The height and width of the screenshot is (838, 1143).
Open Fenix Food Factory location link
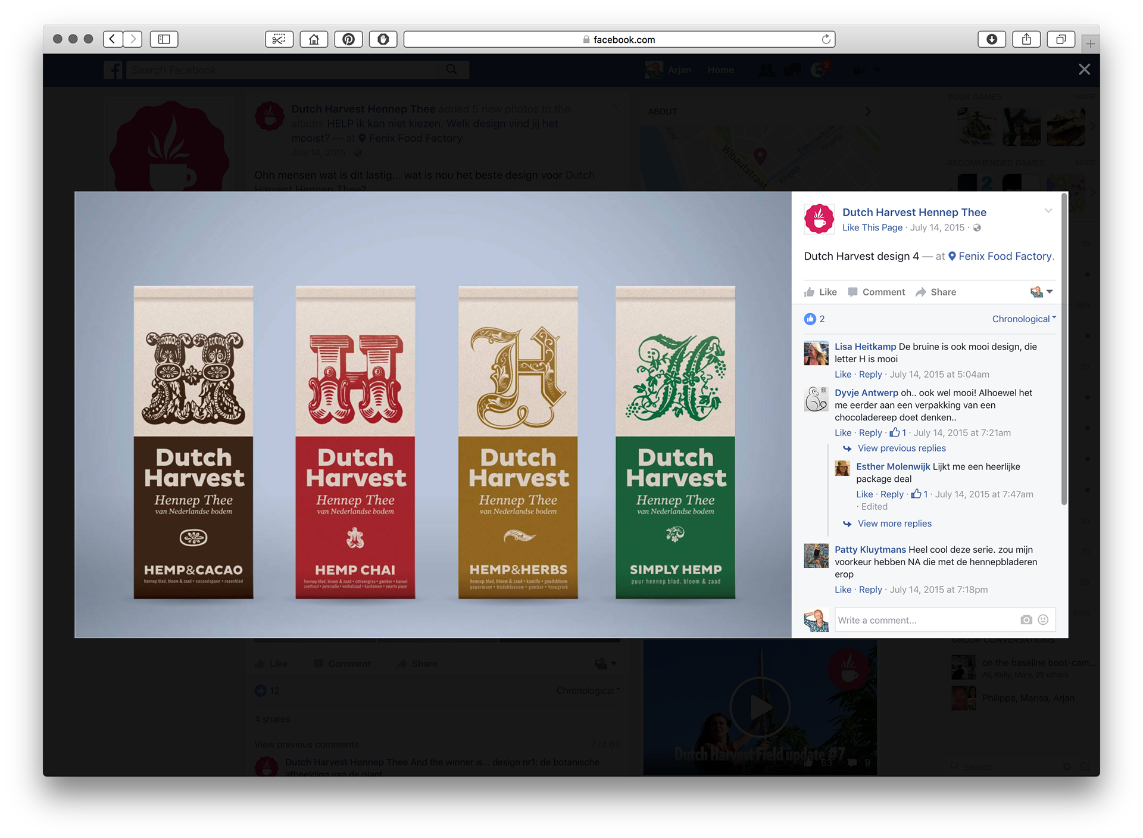[x=1004, y=256]
